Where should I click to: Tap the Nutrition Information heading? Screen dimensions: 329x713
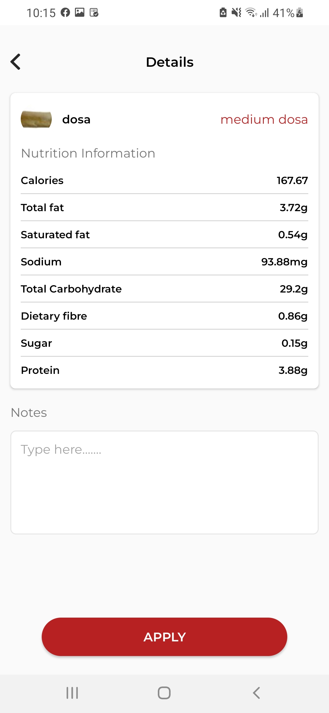[88, 153]
